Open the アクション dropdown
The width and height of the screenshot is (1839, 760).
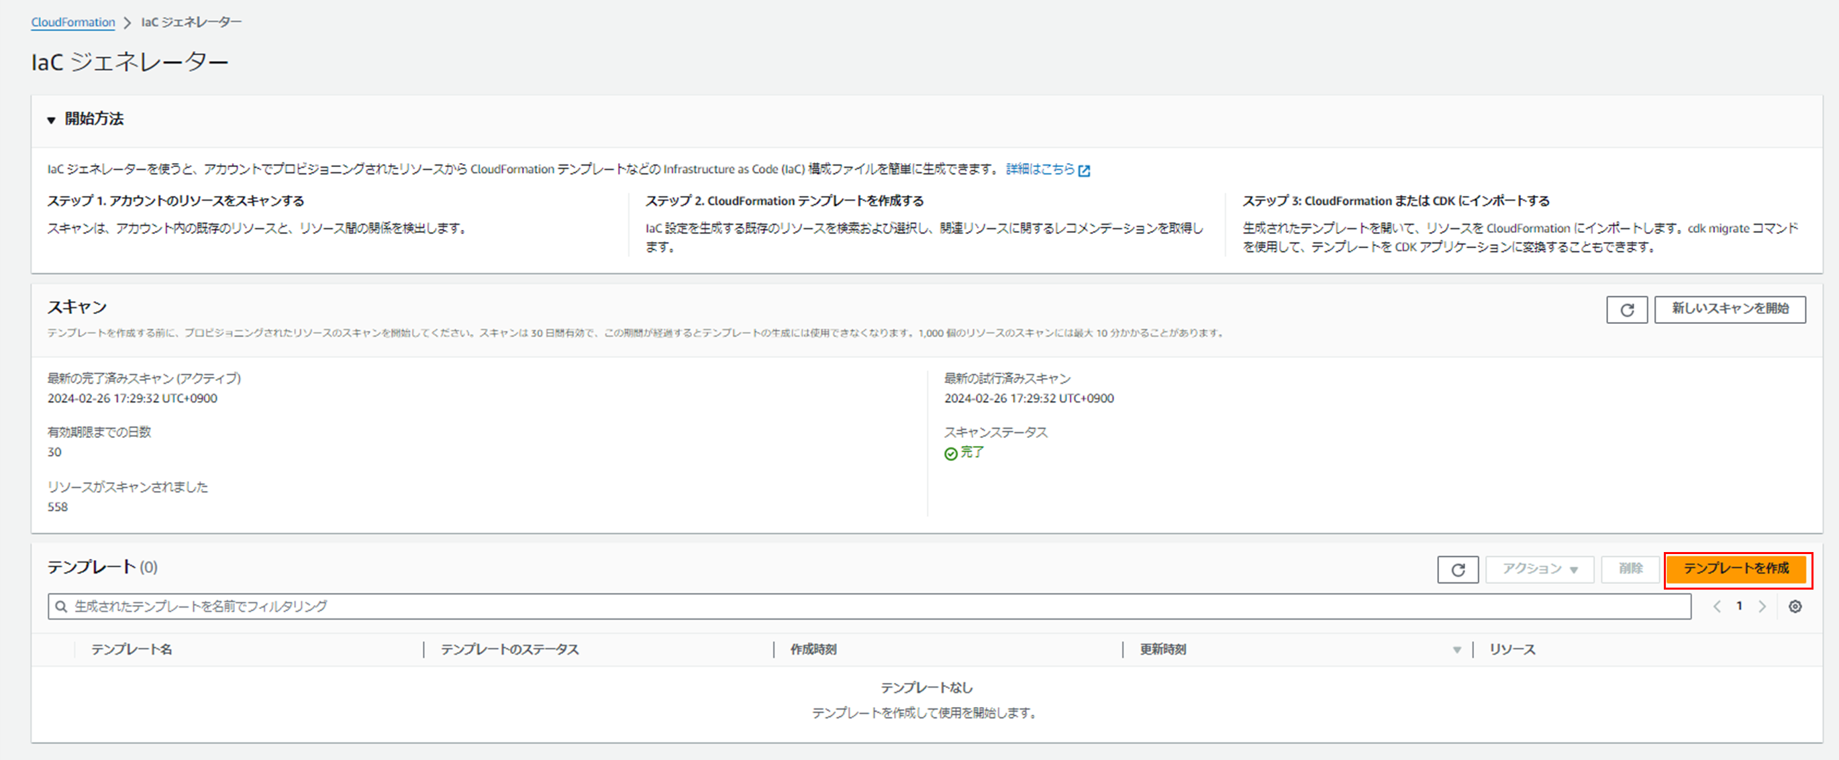pos(1539,569)
